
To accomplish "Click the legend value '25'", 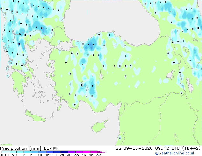I will point(62,155).
